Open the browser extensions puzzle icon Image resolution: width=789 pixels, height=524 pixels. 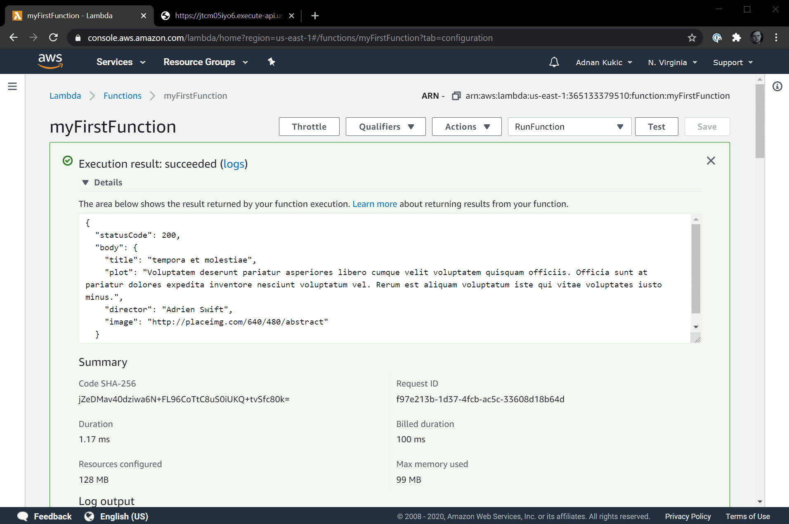737,38
